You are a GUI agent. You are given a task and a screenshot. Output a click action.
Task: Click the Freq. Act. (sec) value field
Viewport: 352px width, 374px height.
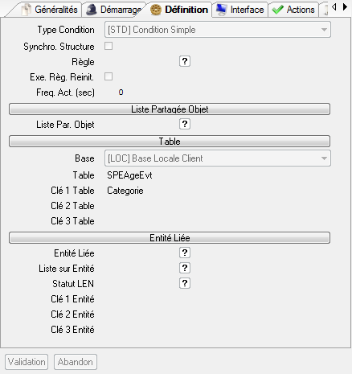pyautogui.click(x=218, y=92)
